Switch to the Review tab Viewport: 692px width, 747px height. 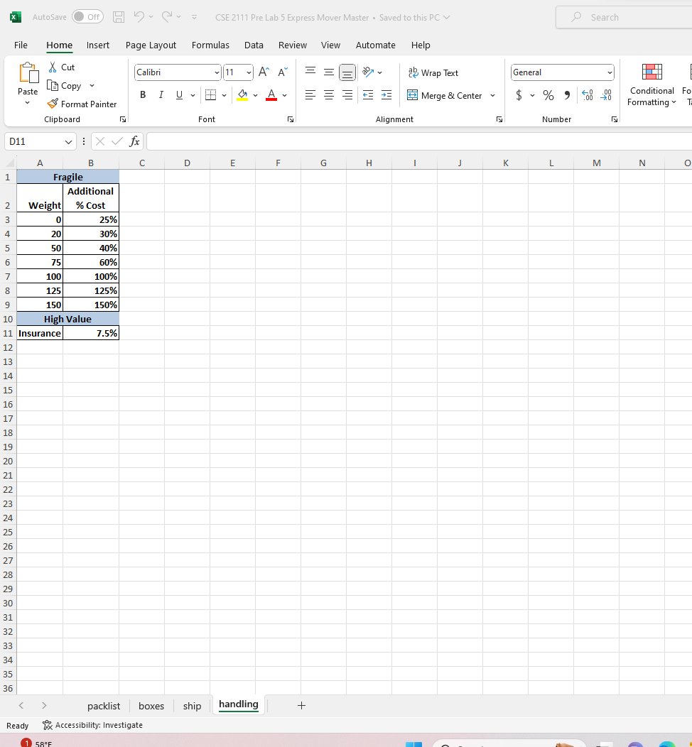click(293, 45)
